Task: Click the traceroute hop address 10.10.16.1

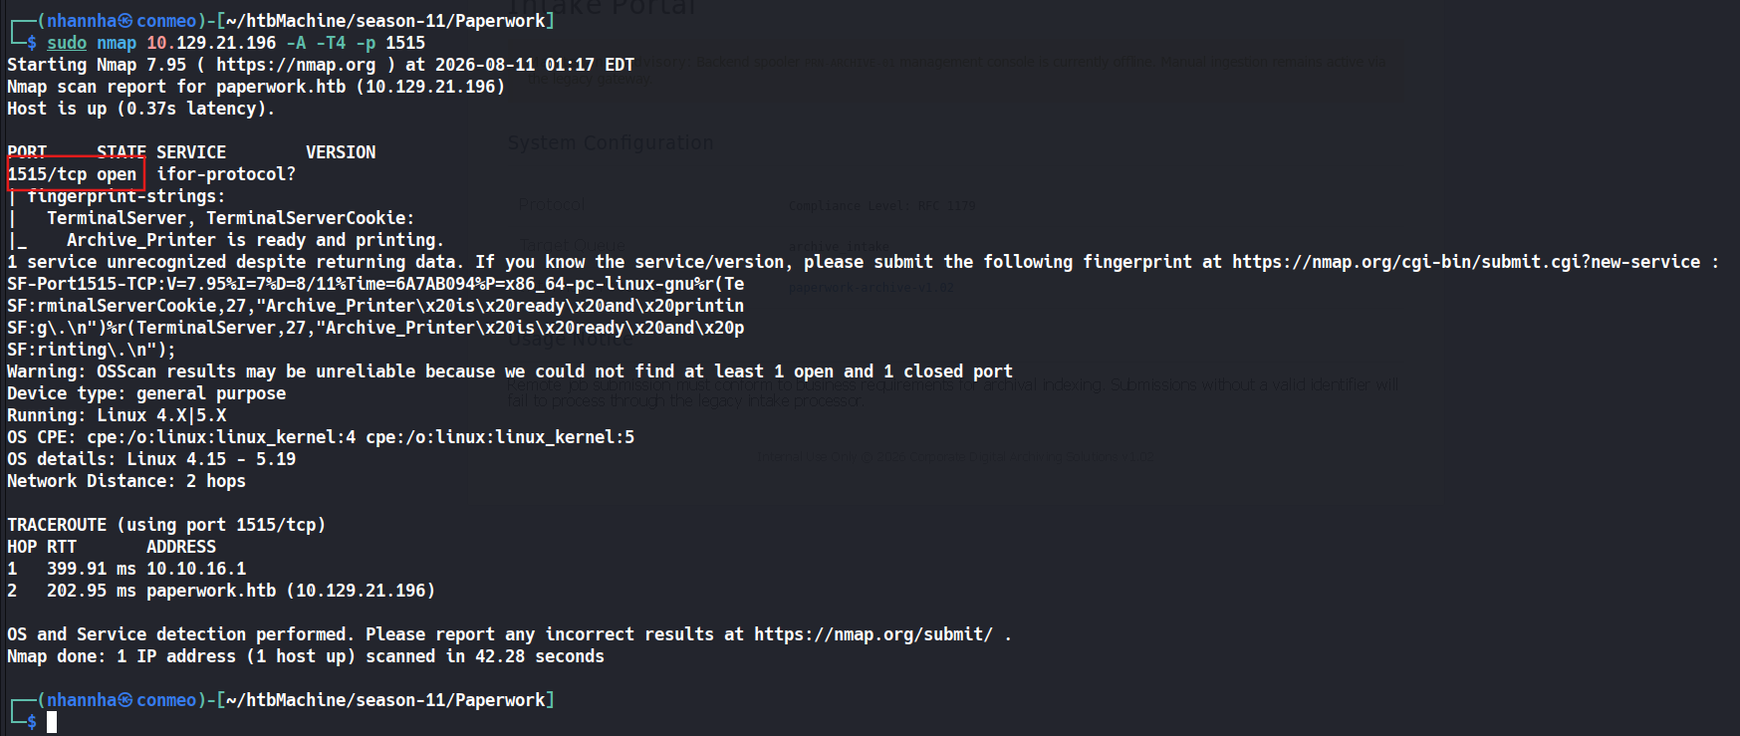Action: pos(196,569)
